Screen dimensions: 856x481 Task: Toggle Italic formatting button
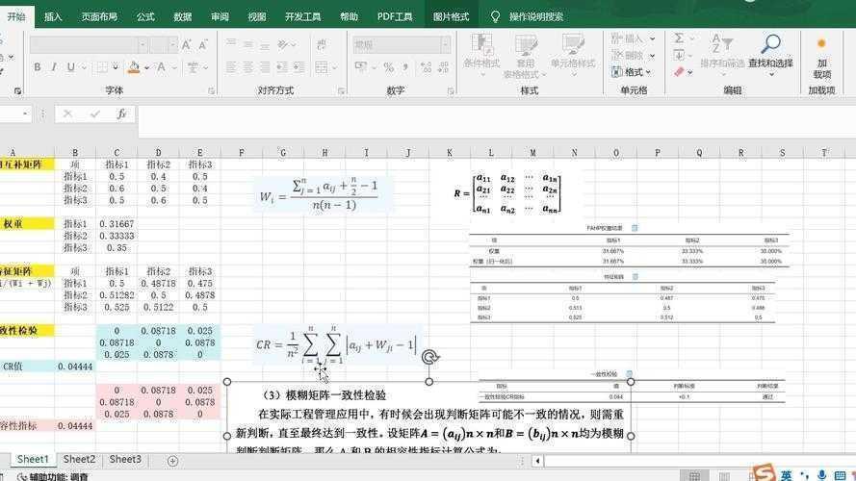coord(54,67)
